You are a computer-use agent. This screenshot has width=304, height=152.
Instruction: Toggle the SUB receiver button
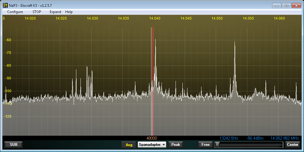click(x=13, y=145)
